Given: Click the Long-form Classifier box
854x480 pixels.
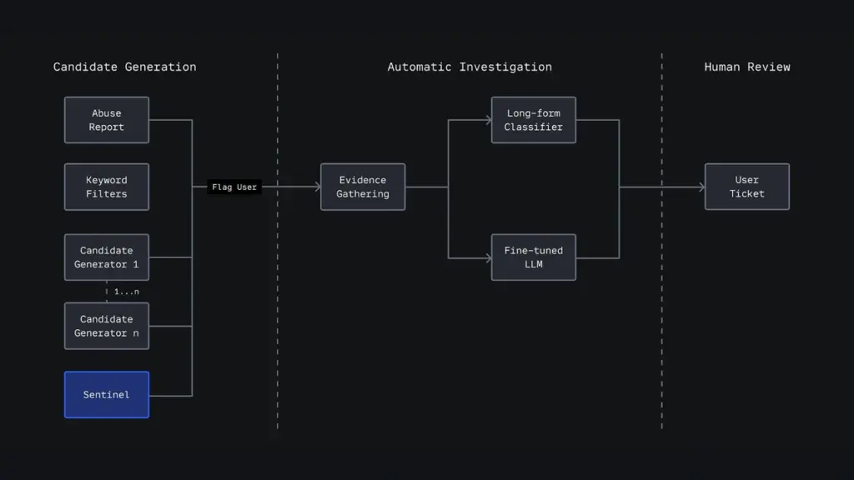Looking at the screenshot, I should click(534, 120).
